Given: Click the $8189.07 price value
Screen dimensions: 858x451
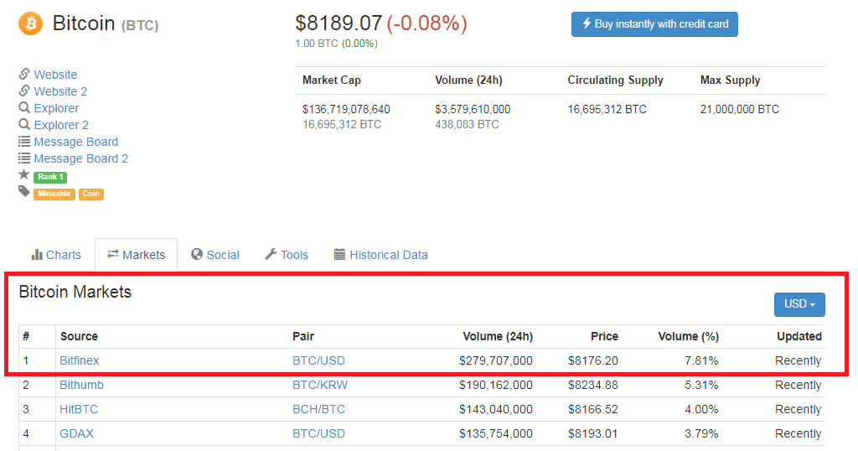Looking at the screenshot, I should [339, 23].
